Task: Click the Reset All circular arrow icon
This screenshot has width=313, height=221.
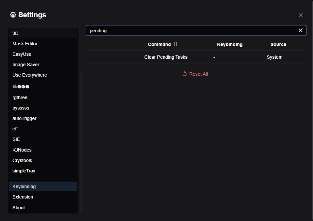Action: tap(185, 74)
